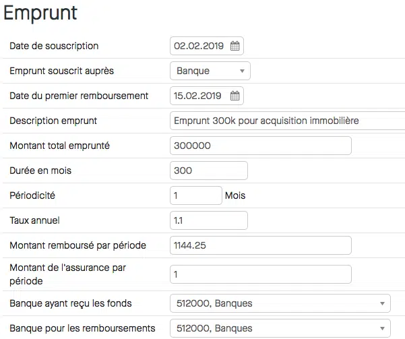Viewport: 405px width, 339px height.
Task: Focus the Description emprunt text field
Action: coord(287,121)
